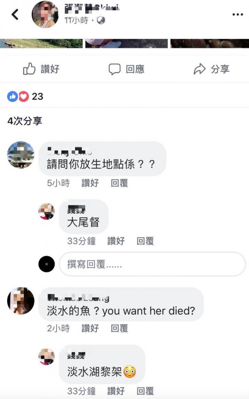Like the 淡水湖黎架 reply
Screen dimensions: 249x399
pyautogui.click(x=116, y=391)
